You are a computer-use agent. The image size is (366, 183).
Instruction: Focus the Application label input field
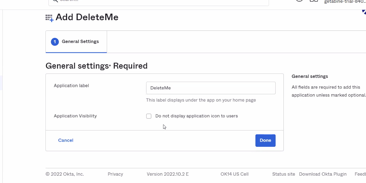[211, 88]
